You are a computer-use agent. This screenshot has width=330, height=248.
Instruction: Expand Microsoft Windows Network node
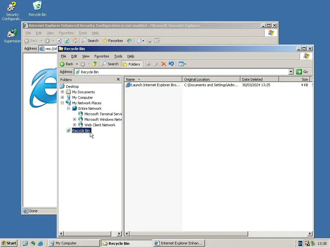click(74, 119)
